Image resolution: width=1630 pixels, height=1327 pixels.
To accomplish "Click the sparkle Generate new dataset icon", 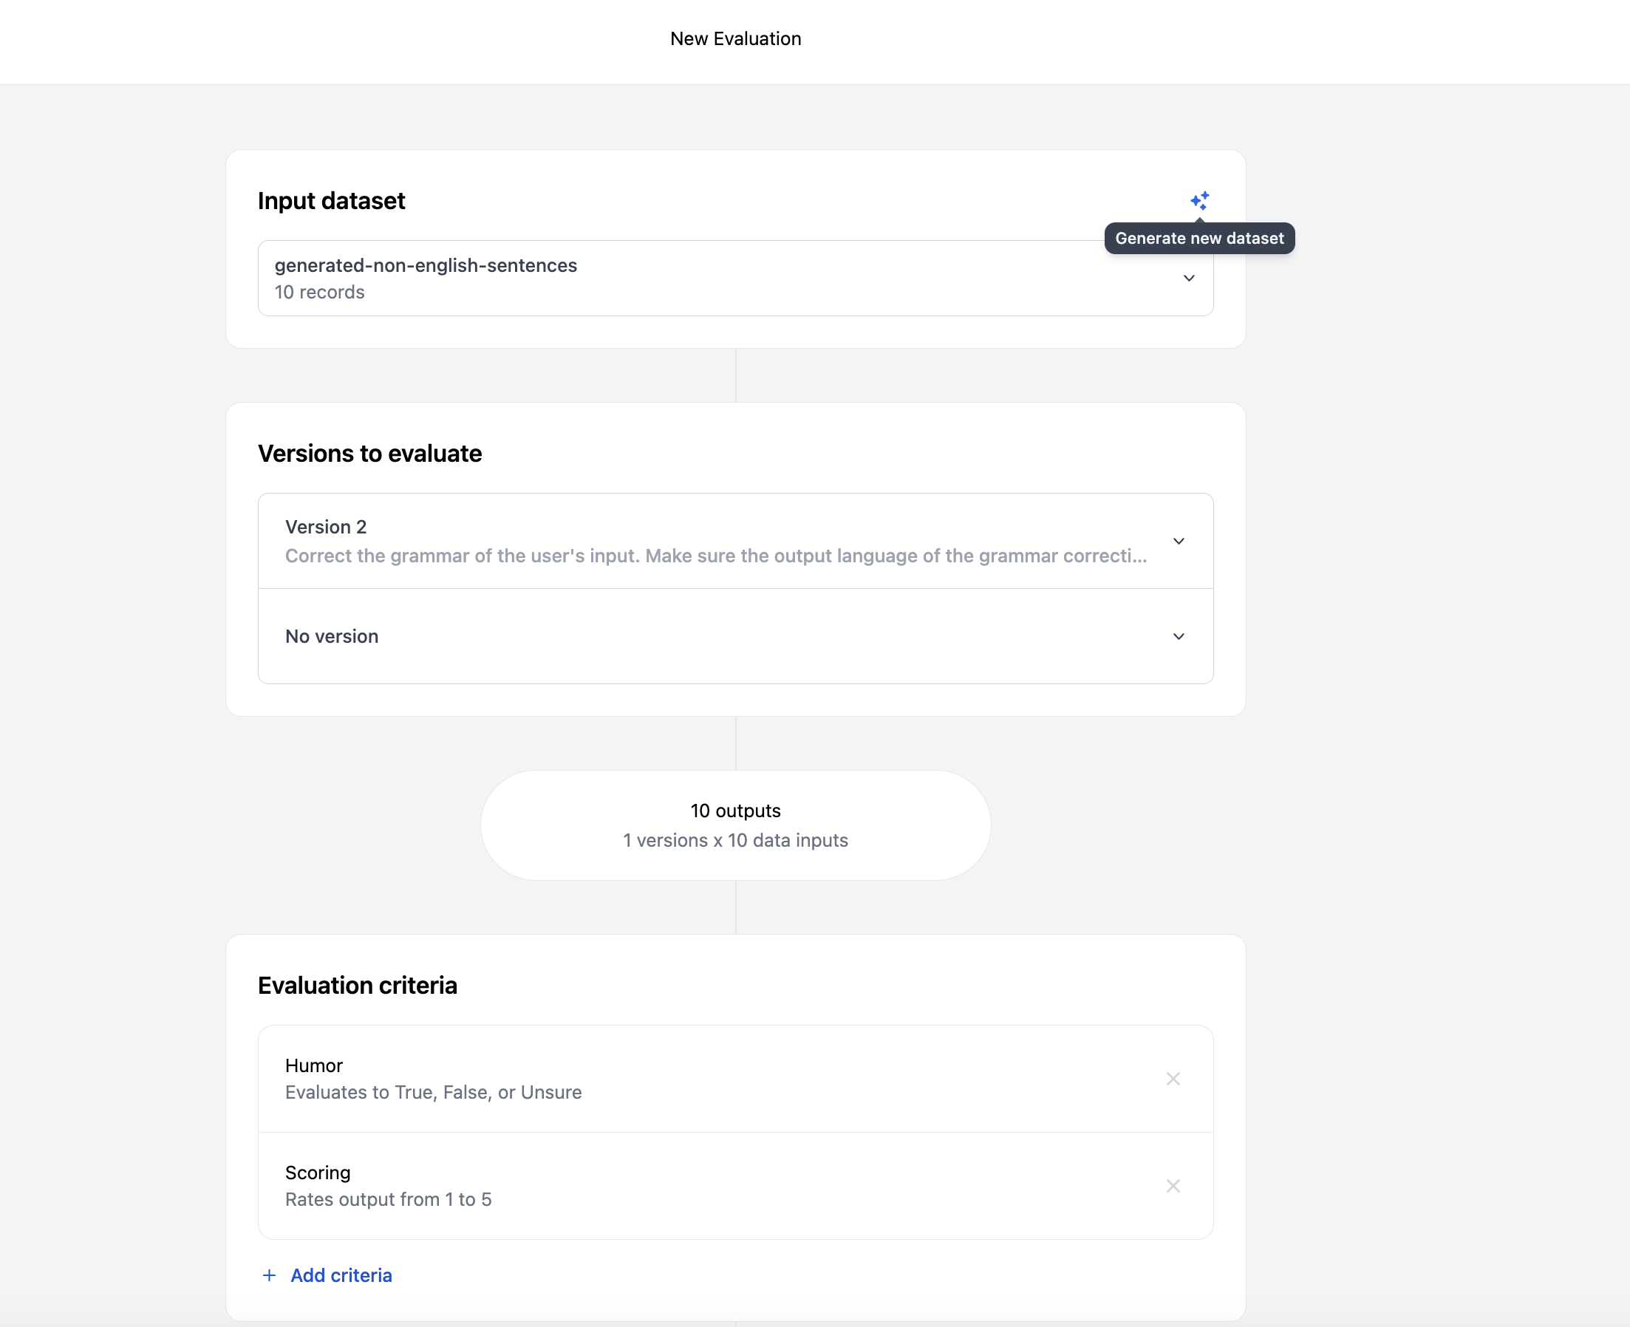I will [x=1199, y=201].
